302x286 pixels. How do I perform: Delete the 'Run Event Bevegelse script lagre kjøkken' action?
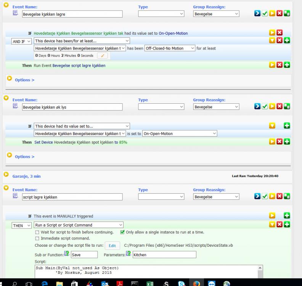coord(279,66)
